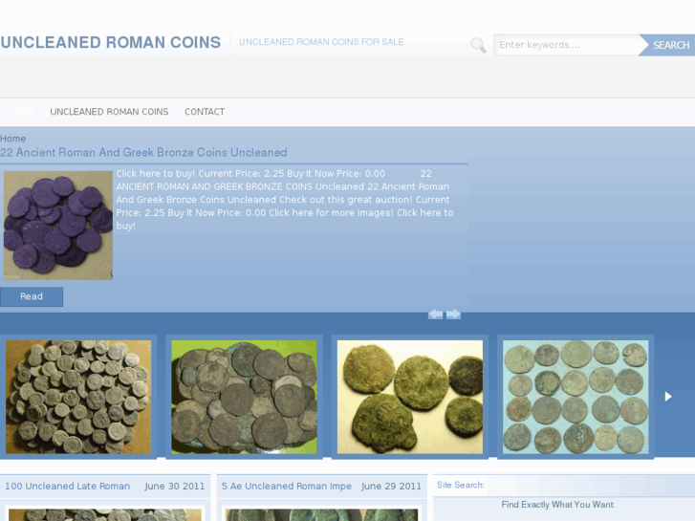Open the HOME menu item
Viewport: 695px width, 521px height.
[21, 112]
